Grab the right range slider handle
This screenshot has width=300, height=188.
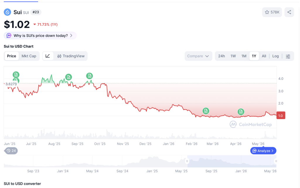[x=276, y=161]
